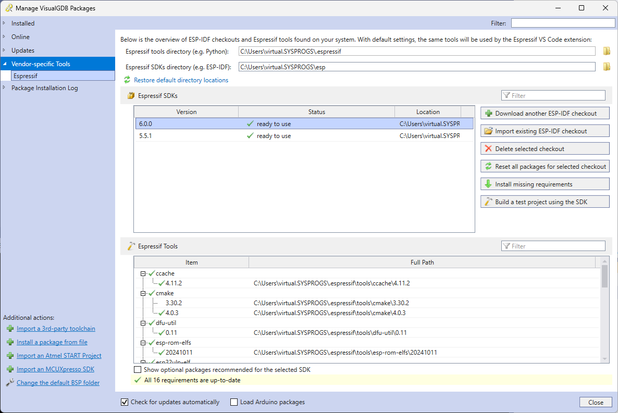Click the recycle icon on Reset all packages
618x413 pixels.
[x=488, y=166]
